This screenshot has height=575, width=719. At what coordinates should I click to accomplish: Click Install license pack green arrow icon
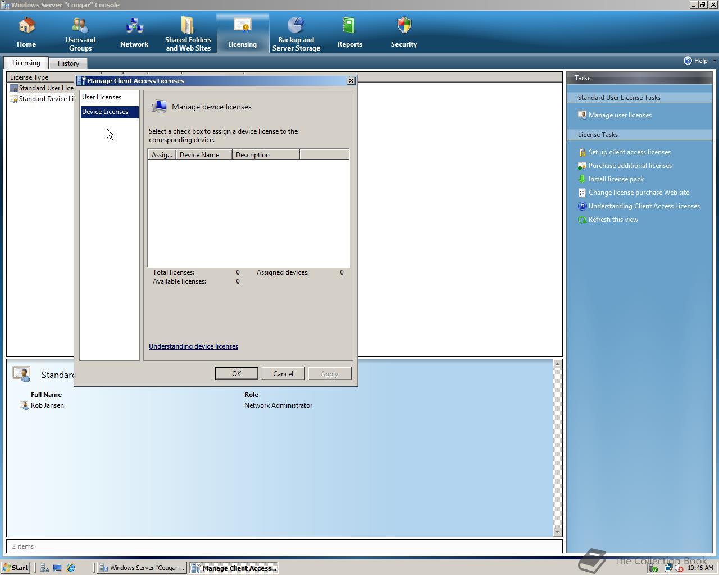tap(582, 179)
